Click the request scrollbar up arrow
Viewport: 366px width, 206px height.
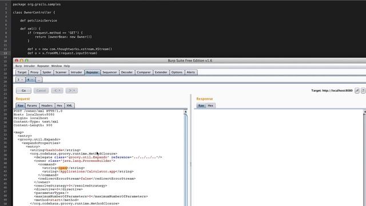point(185,112)
